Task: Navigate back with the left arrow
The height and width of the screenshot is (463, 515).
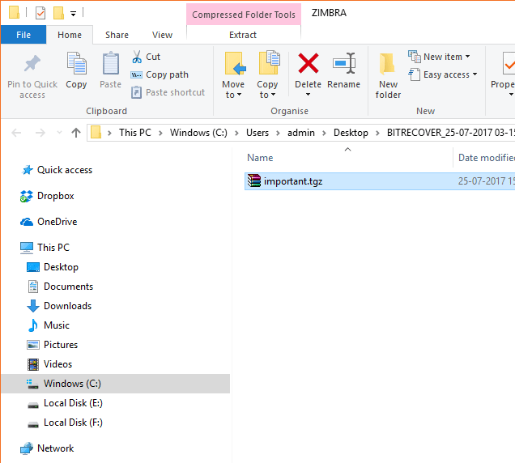Action: (16, 133)
